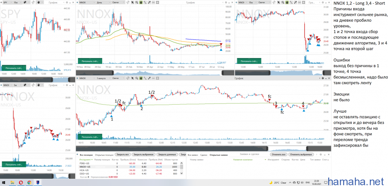Screen dimensions: 388x186
Task: Select pointer tool in NNOX daily chart toolbar
Action: click(x=133, y=2)
